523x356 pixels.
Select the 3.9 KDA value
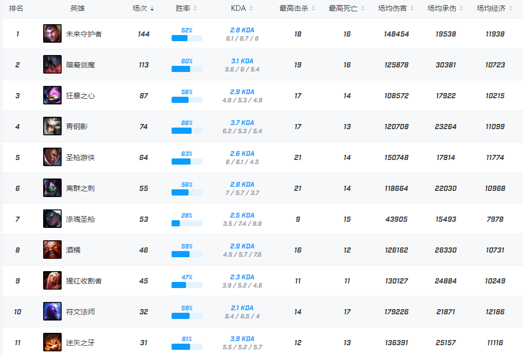(242, 339)
